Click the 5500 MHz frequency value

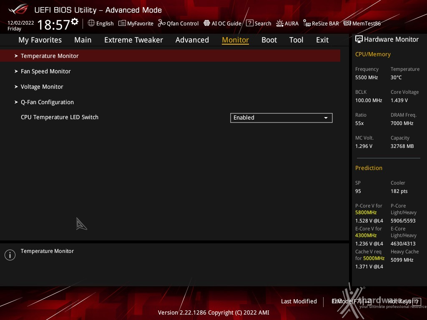pos(367,77)
